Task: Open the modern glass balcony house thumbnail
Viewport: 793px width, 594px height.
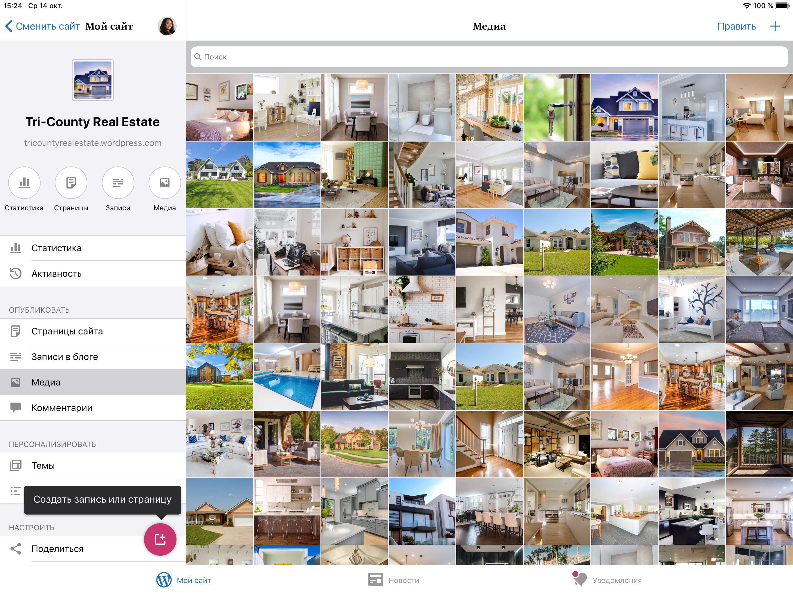Action: coord(421,511)
